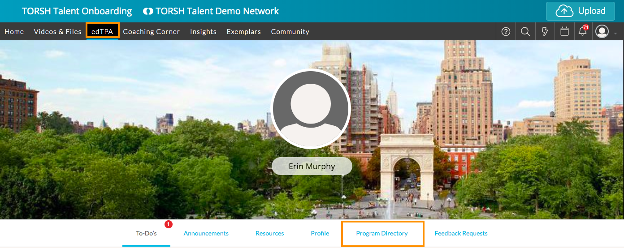Open the lightning bolt quick actions icon
This screenshot has height=248, width=624.
coord(545,31)
